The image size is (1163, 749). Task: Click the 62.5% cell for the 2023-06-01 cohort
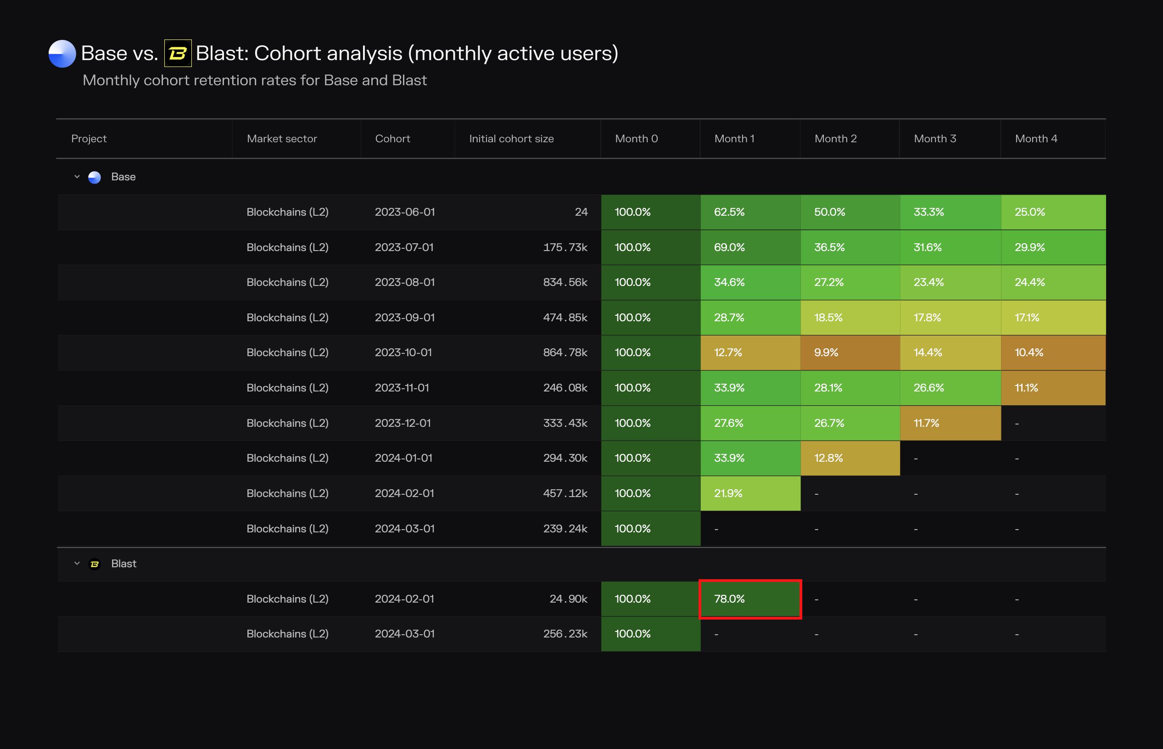pyautogui.click(x=750, y=212)
